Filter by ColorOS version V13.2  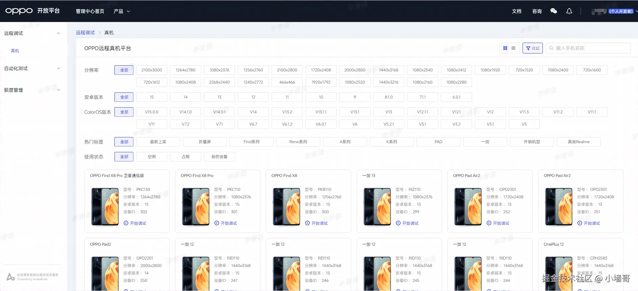point(287,112)
